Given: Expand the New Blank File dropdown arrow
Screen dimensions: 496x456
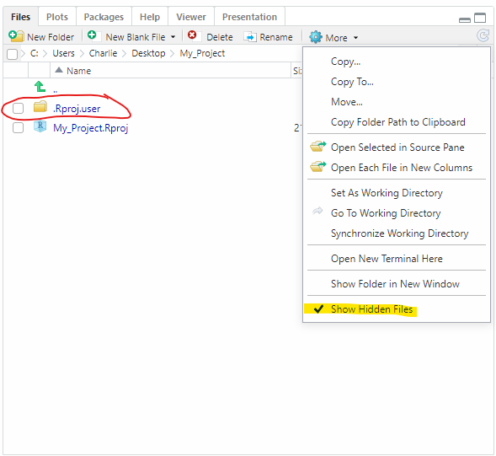Looking at the screenshot, I should pyautogui.click(x=173, y=37).
